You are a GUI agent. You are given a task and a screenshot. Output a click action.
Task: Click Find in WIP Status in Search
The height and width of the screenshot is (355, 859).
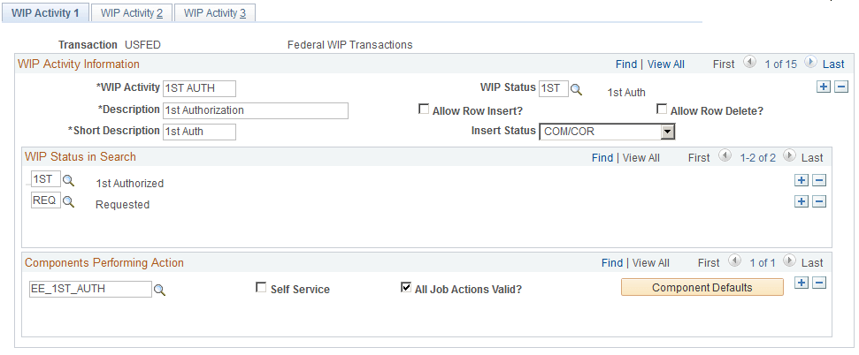click(602, 157)
